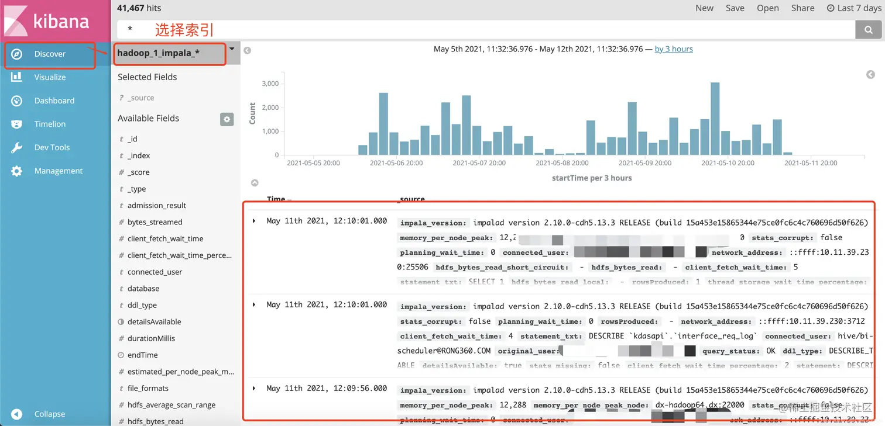Click the Collapse arrow icon

tap(17, 414)
